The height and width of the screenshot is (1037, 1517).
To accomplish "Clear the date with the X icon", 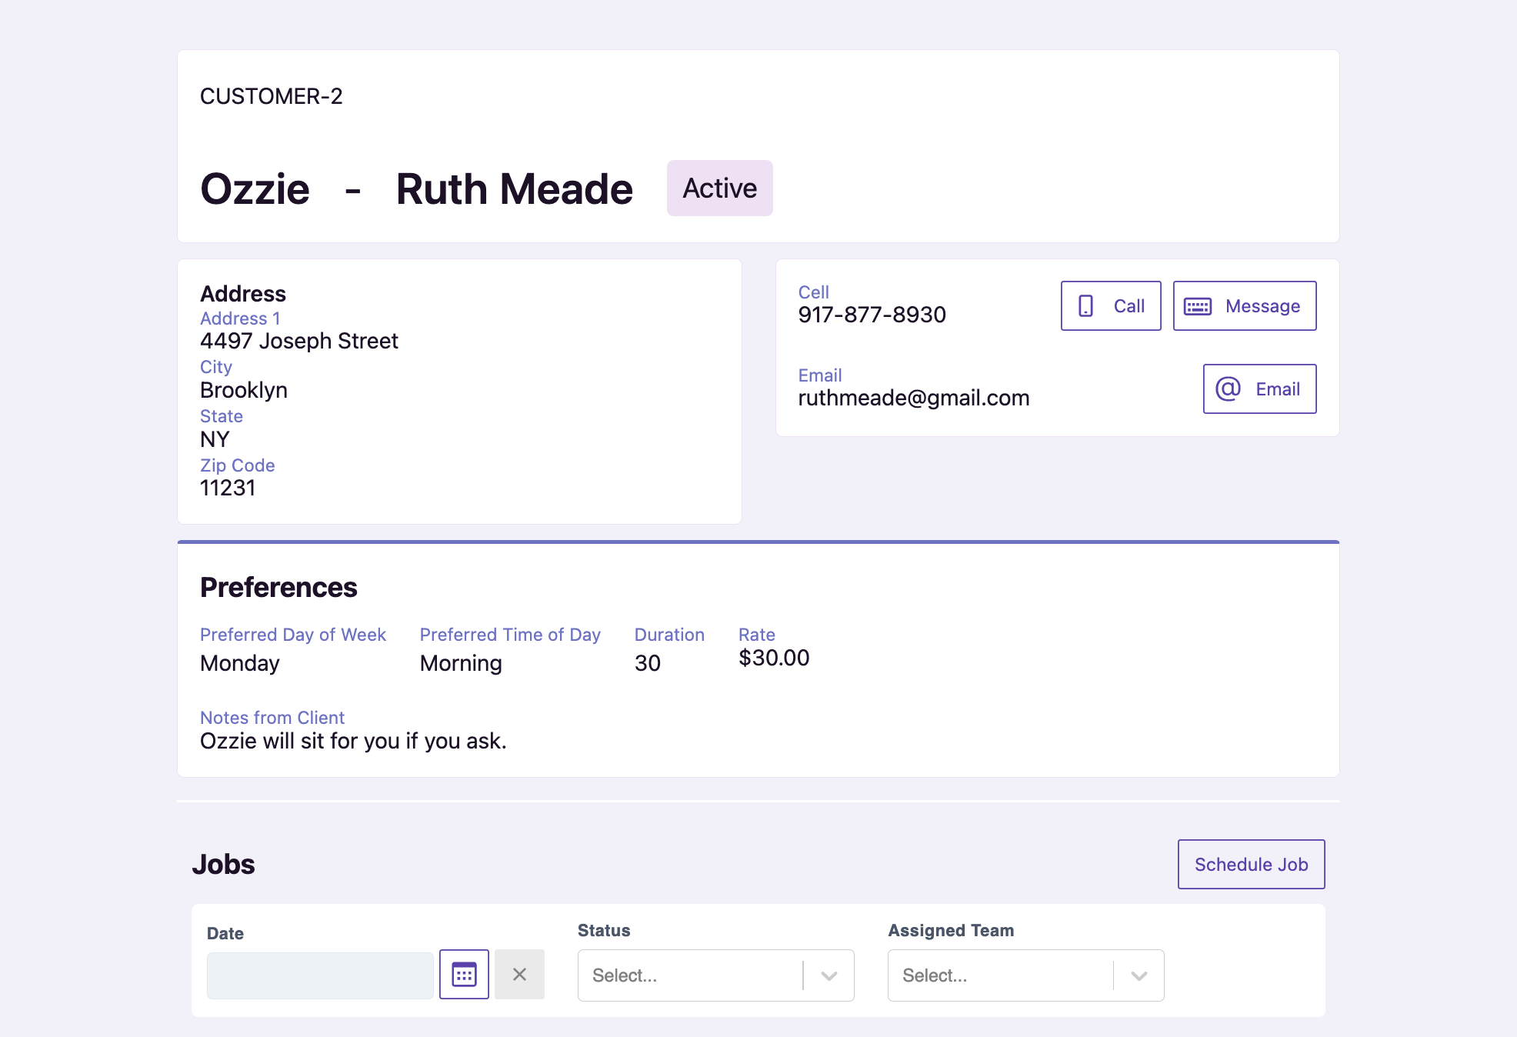I will 519,975.
